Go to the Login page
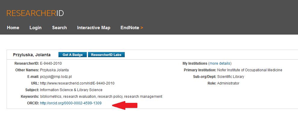The image size is (298, 117). tap(36, 28)
